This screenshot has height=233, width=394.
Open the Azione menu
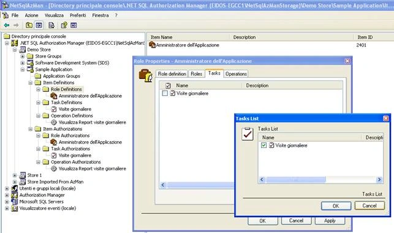tap(31, 15)
